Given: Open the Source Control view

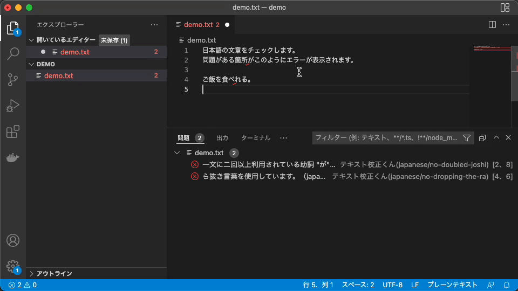Looking at the screenshot, I should pos(13,80).
